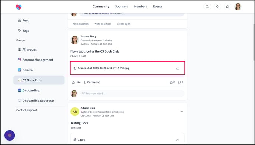Viewport: 255px width, 145px height.
Task: Click the Feed home icon
Action: [19, 20]
